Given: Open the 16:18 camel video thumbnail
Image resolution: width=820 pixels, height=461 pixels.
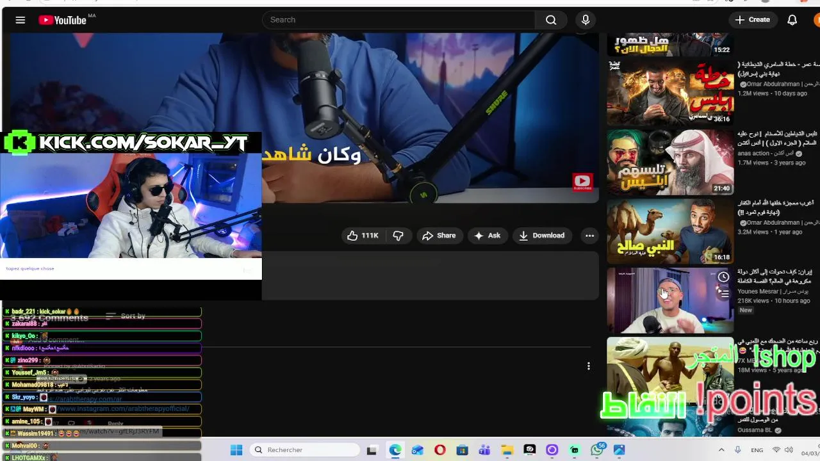Looking at the screenshot, I should 670,231.
